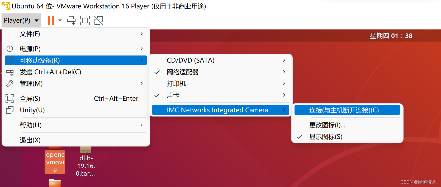Expand the chevron beside CD/DVD (SATA)
The height and width of the screenshot is (187, 441).
pos(284,60)
